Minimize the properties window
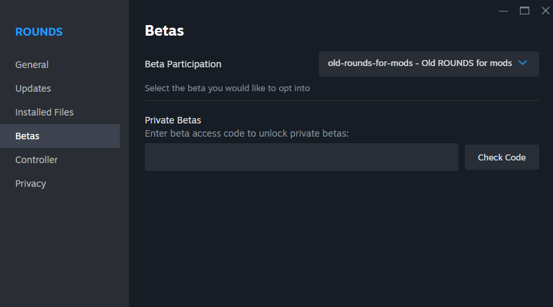Viewport: 553px width, 307px height. pos(504,11)
